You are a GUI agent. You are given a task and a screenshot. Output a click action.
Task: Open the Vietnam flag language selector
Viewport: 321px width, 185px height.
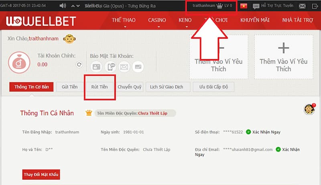[244, 6]
